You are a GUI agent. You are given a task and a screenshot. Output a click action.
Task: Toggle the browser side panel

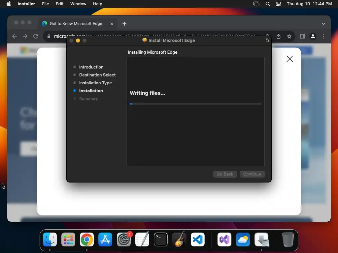point(302,36)
